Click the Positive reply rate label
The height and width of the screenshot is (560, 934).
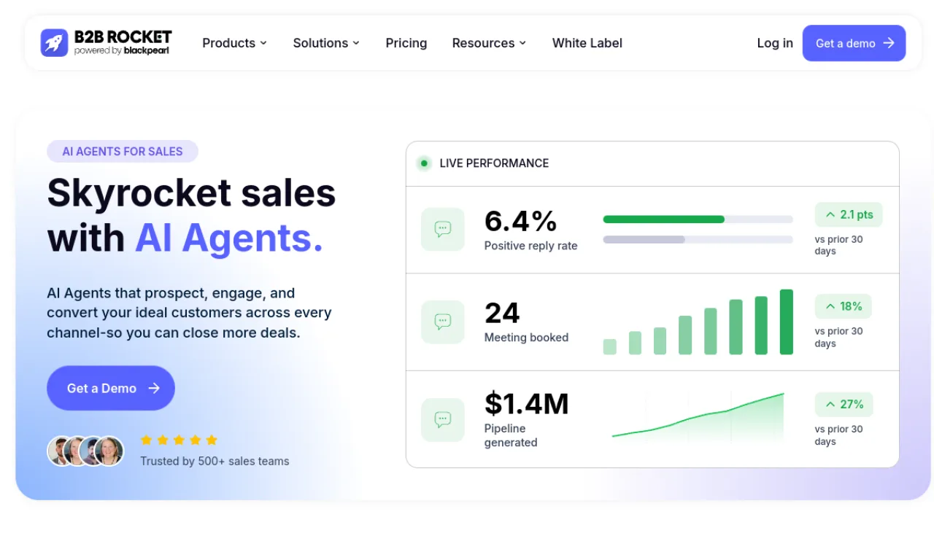tap(530, 246)
